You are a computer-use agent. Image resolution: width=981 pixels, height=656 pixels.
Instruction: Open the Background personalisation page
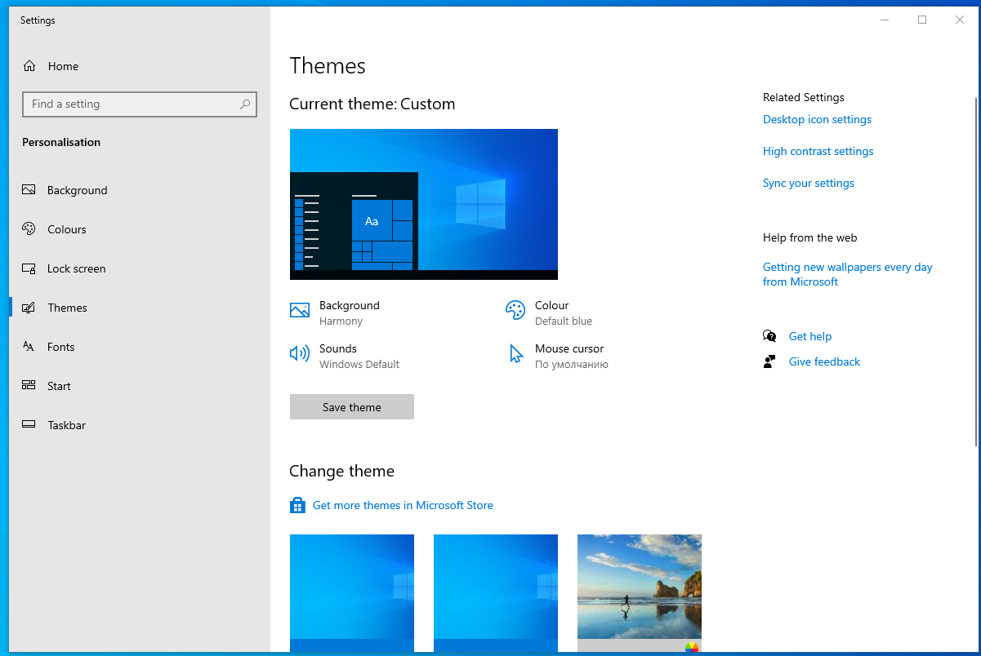pos(139,190)
